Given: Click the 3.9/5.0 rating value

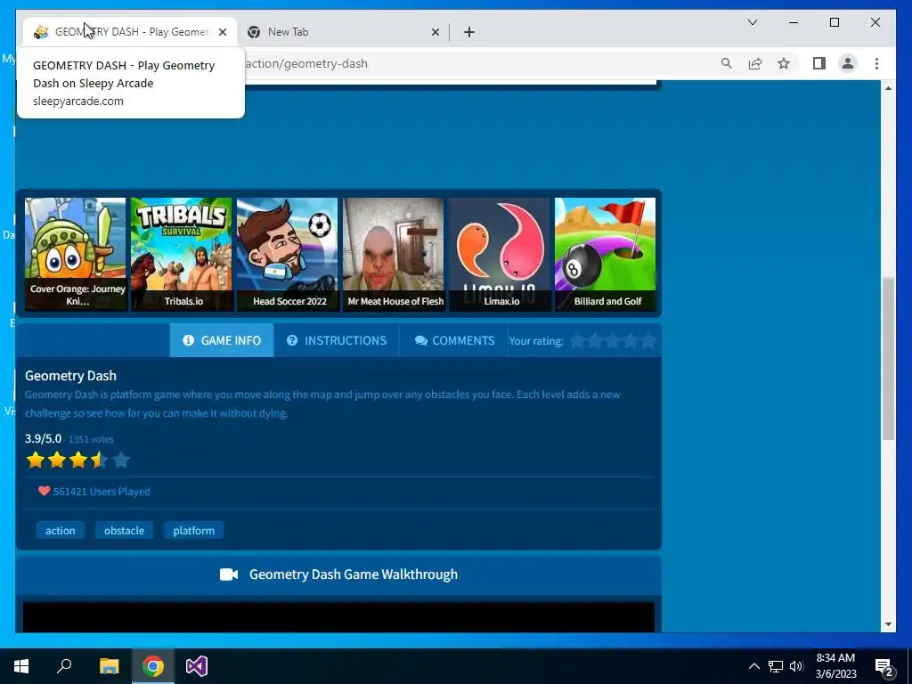Looking at the screenshot, I should [x=43, y=438].
